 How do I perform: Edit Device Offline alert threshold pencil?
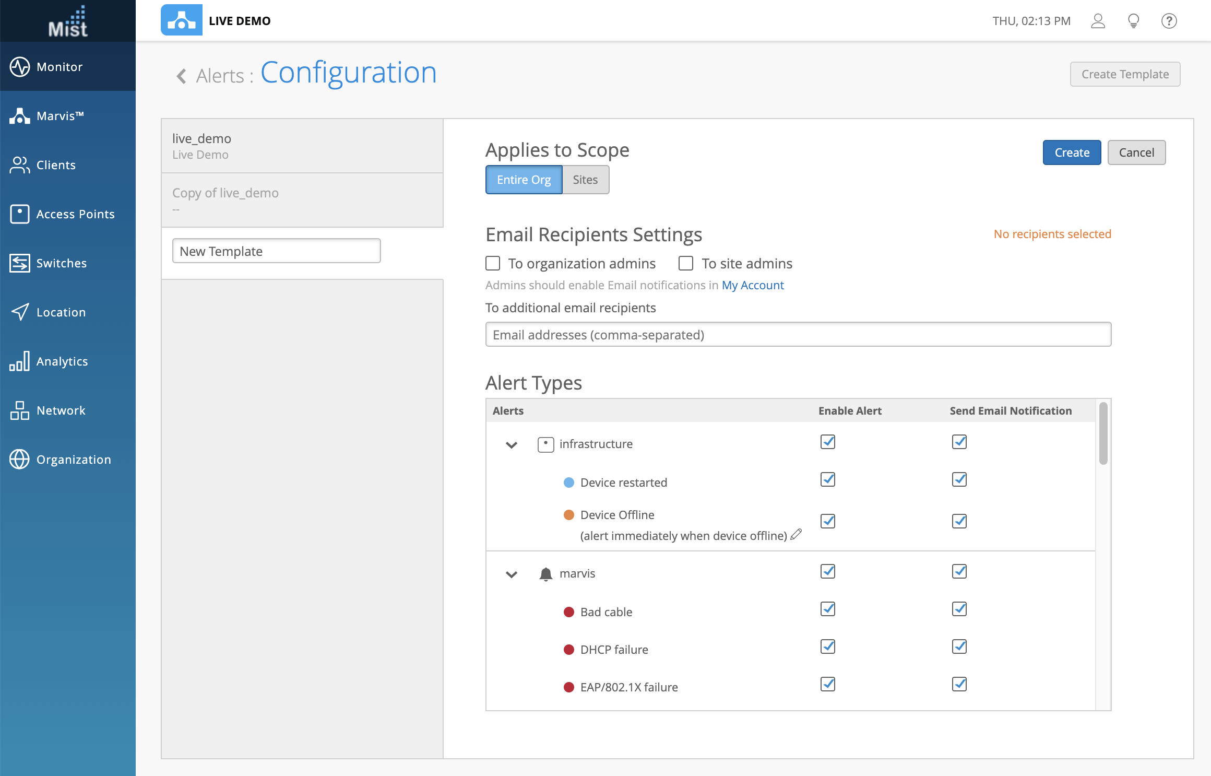tap(796, 534)
